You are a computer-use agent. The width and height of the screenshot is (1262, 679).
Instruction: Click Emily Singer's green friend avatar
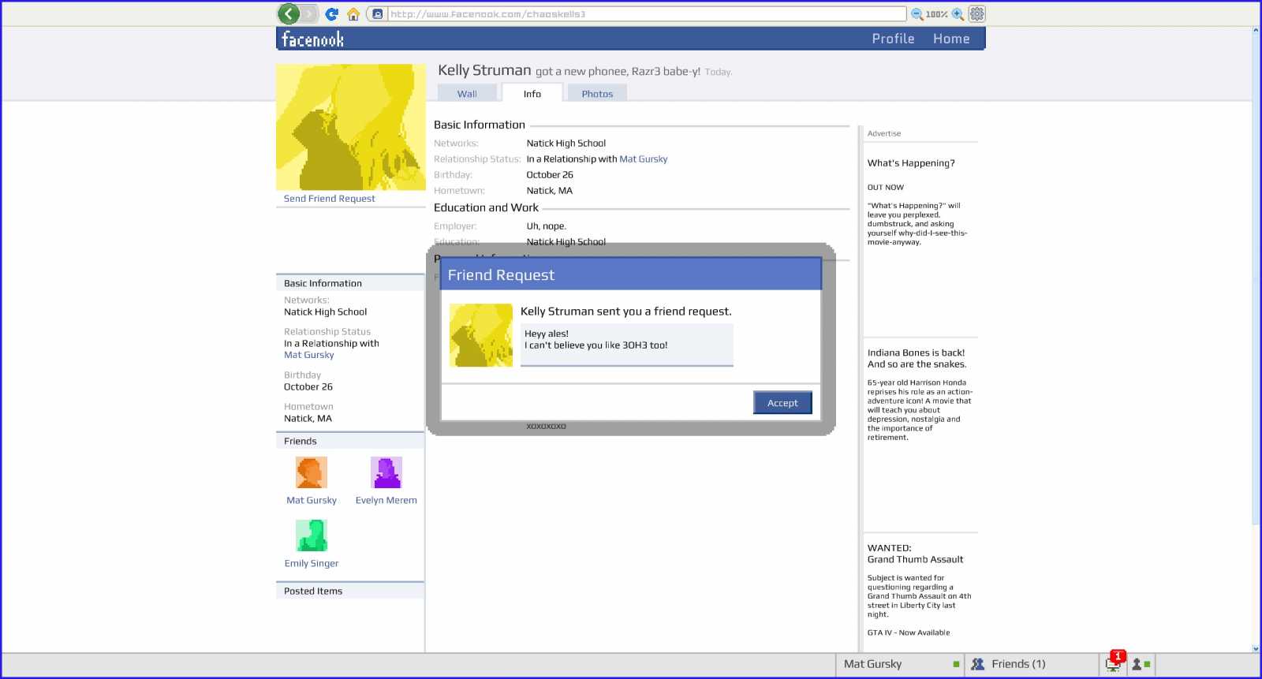(x=312, y=535)
